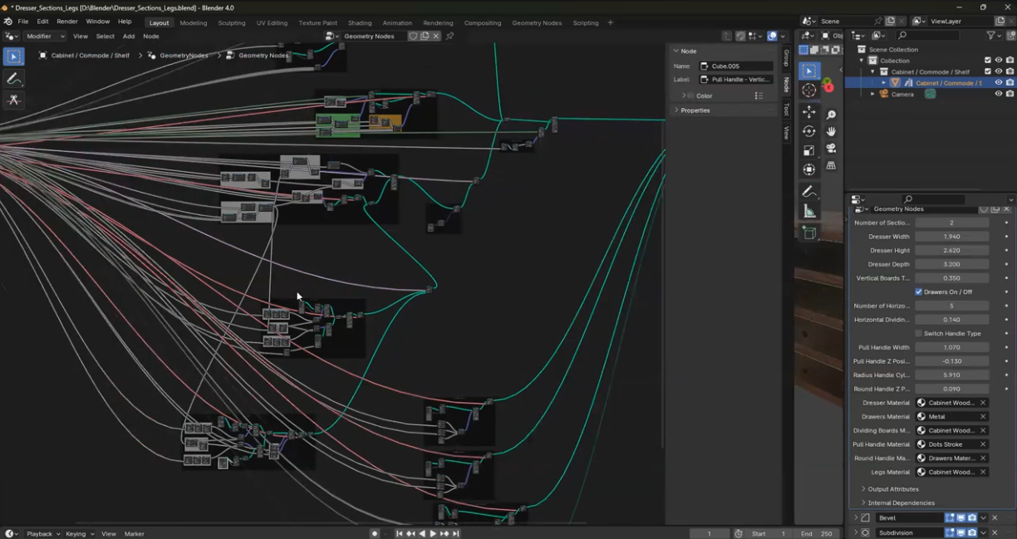The width and height of the screenshot is (1017, 539).
Task: Hide the Camera in viewport via eye icon
Action: click(999, 94)
